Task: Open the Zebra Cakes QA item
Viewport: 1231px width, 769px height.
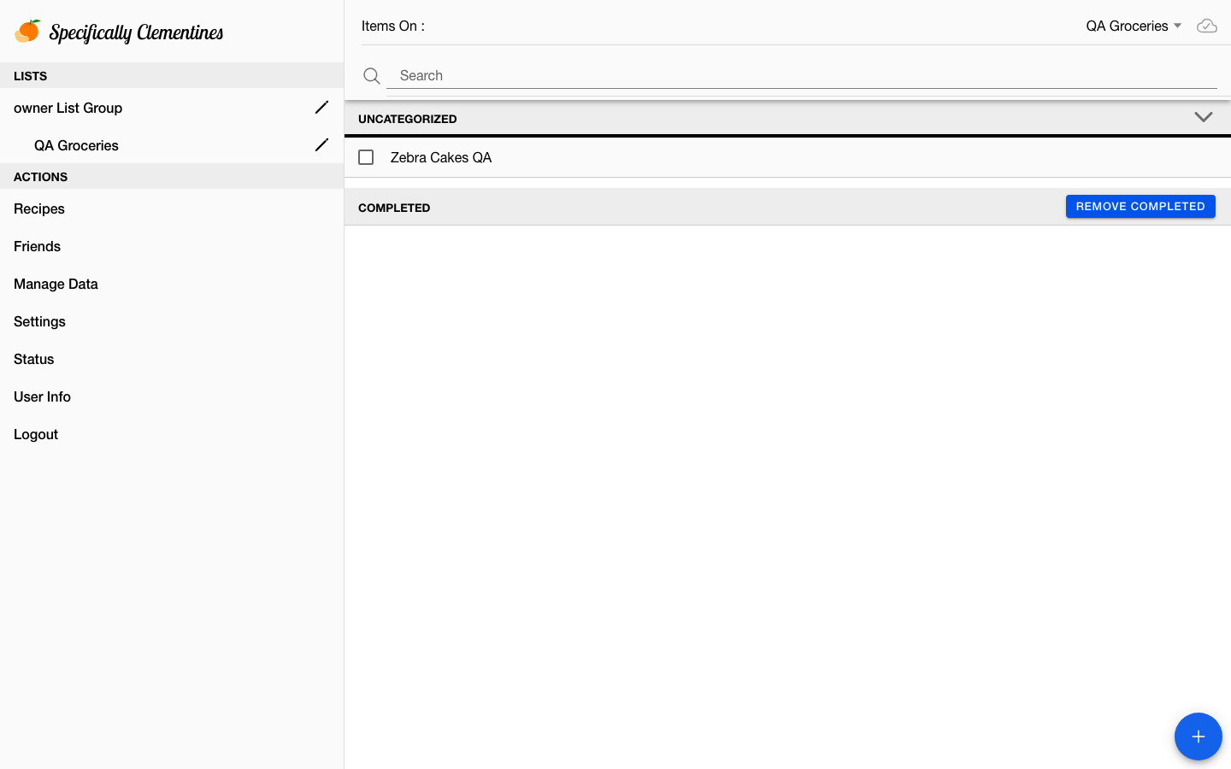Action: point(441,157)
